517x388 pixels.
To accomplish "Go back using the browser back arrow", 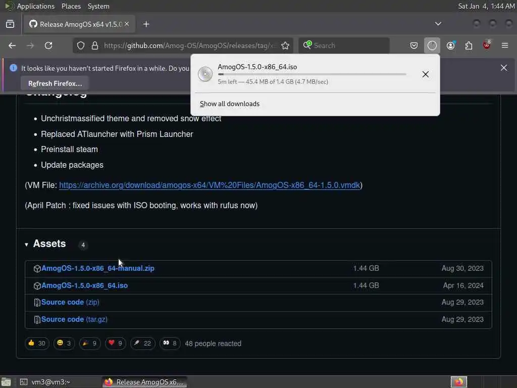I will [x=12, y=45].
